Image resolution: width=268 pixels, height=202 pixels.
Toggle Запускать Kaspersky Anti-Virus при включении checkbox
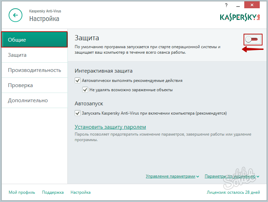[x=78, y=113]
